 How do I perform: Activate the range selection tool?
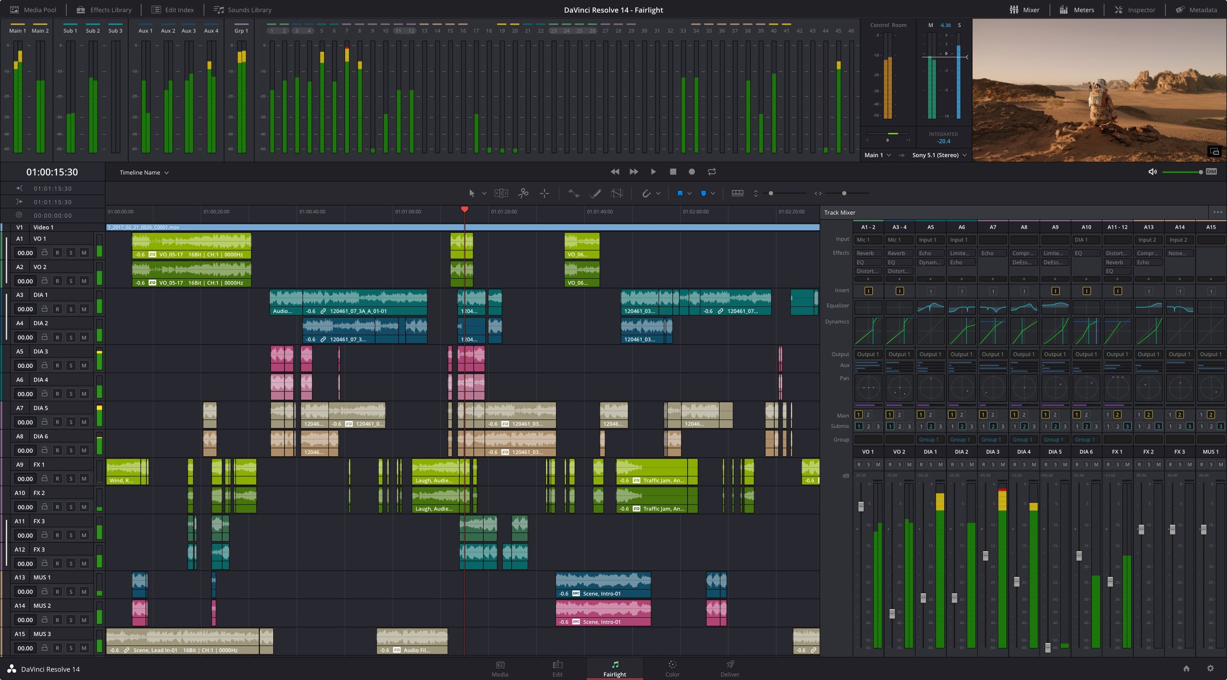pyautogui.click(x=501, y=193)
